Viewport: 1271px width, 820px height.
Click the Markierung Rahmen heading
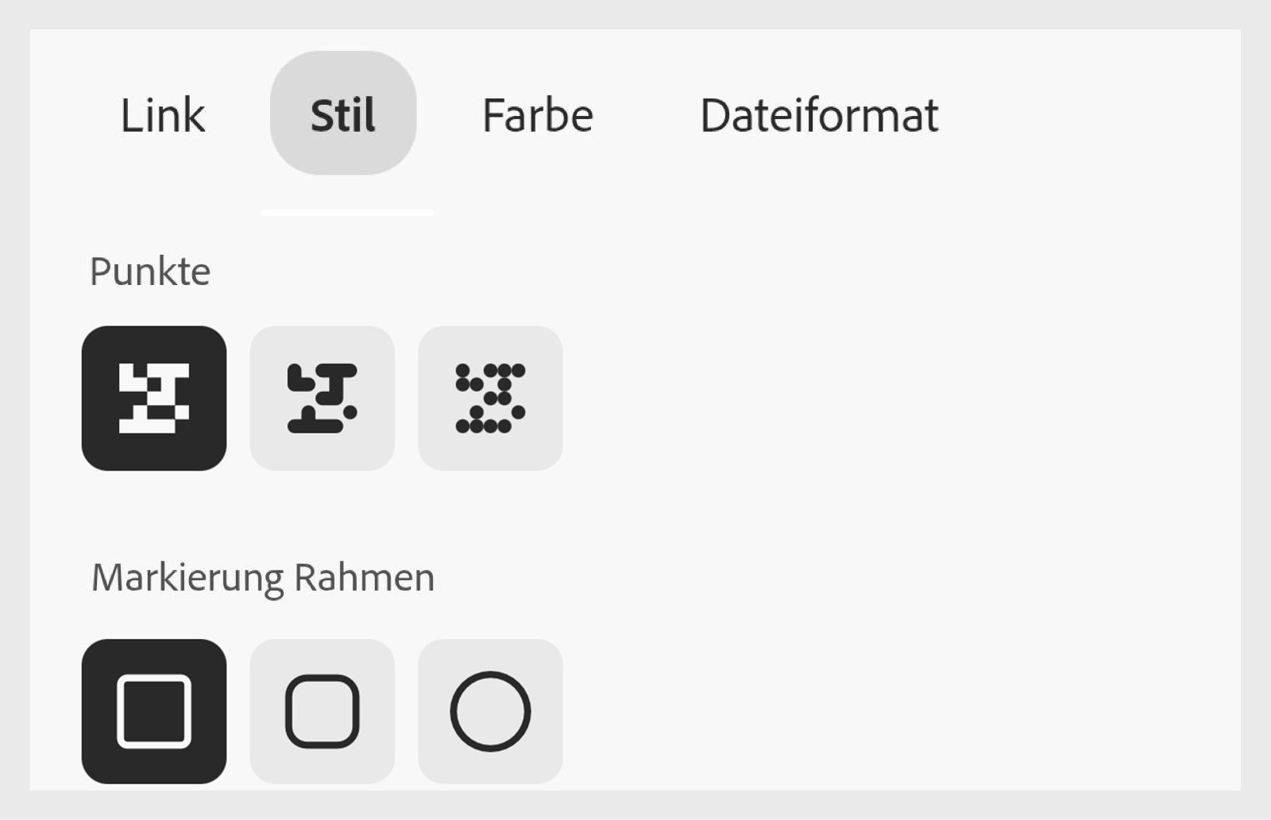point(262,577)
